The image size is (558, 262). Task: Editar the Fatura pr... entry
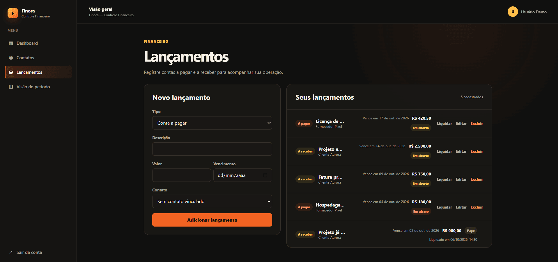coord(461,179)
